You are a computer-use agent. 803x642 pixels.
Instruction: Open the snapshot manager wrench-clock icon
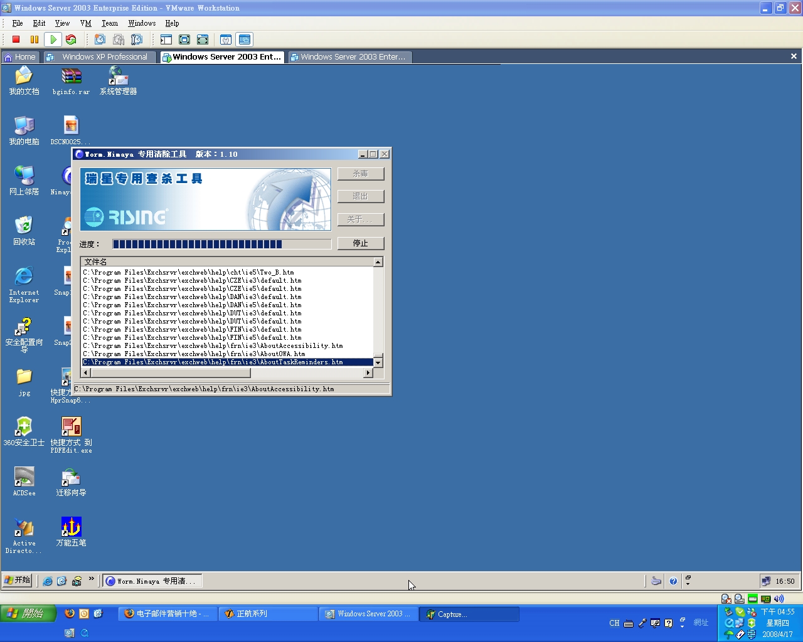(x=137, y=39)
